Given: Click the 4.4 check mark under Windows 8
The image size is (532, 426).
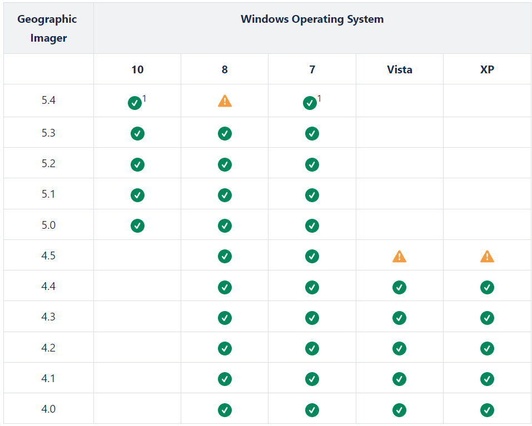Looking at the screenshot, I should click(x=225, y=287).
